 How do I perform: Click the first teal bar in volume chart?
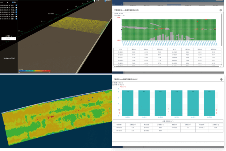click(127, 103)
